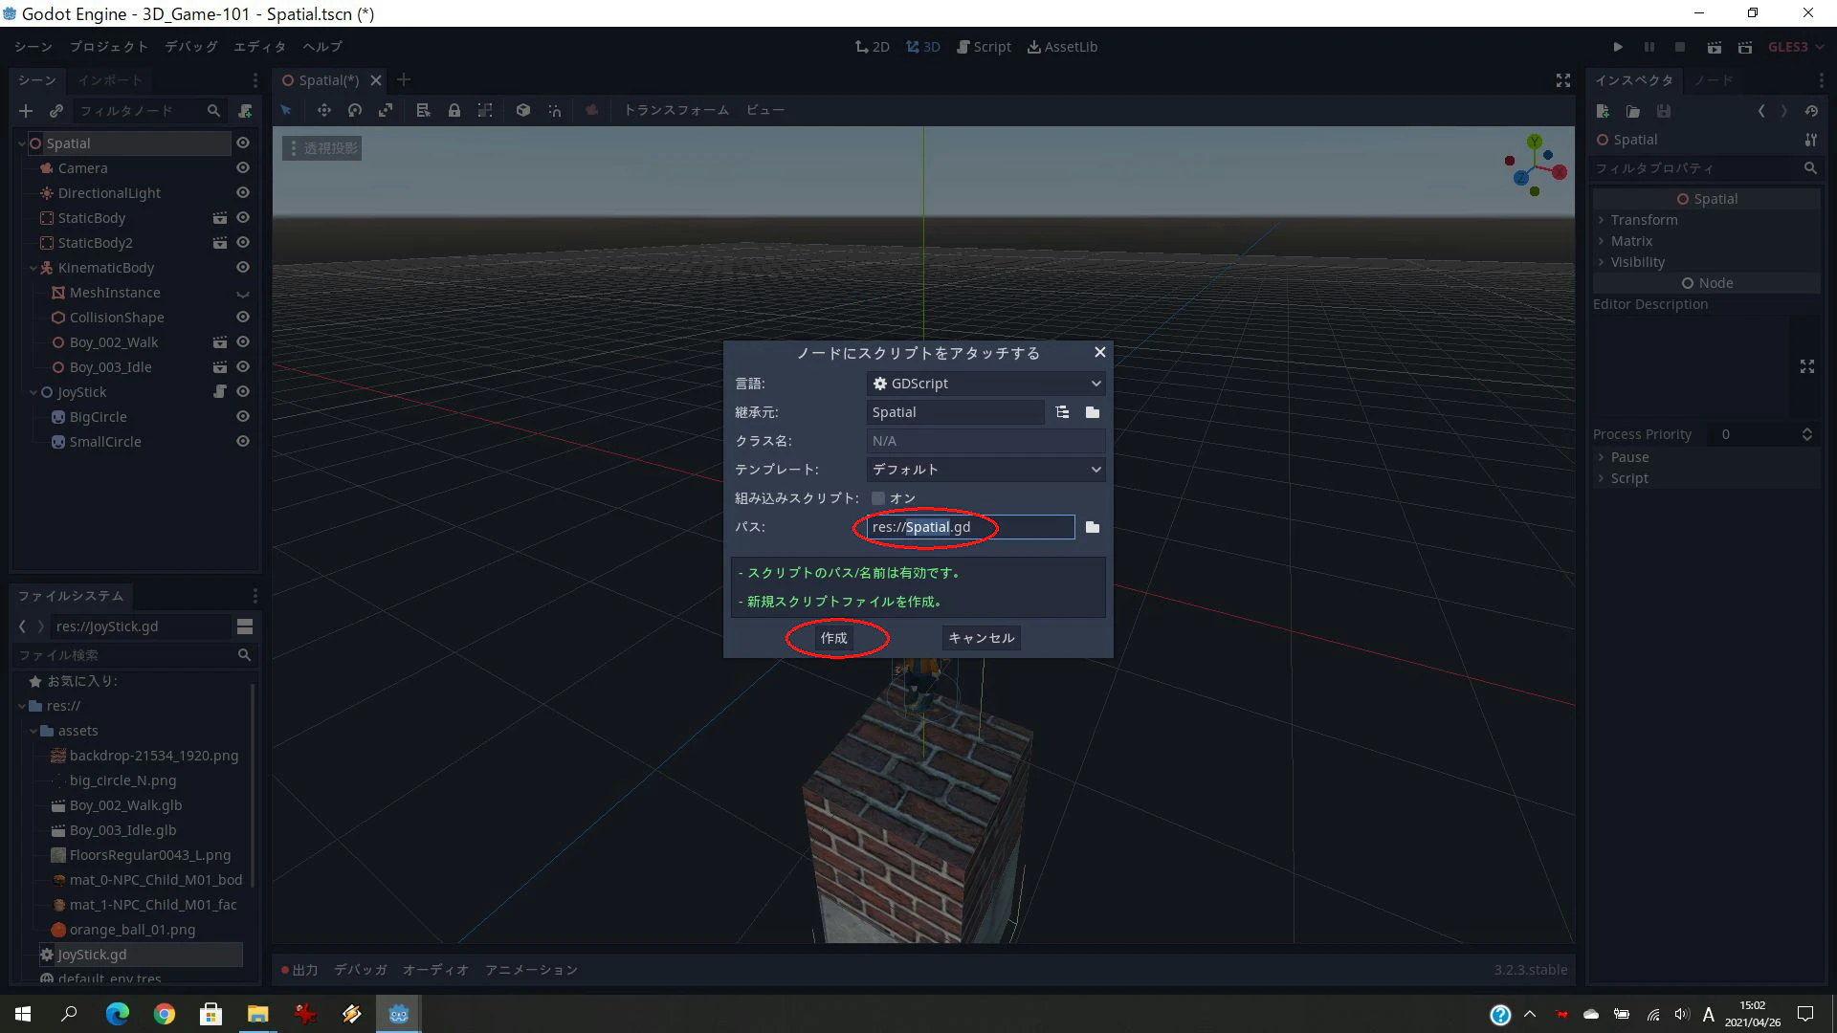
Task: Open the Project menu
Action: coord(109,47)
